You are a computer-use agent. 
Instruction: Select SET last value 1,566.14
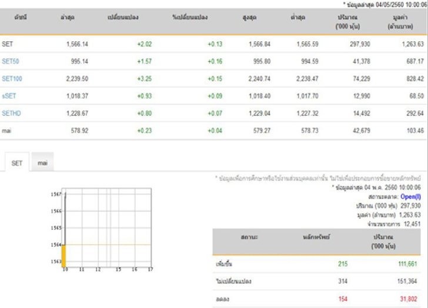point(77,44)
